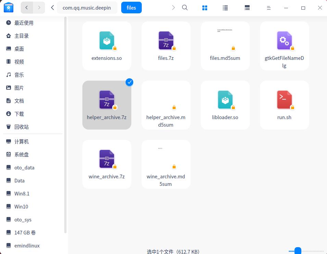The height and width of the screenshot is (254, 327).
Task: Select the com.qq.music.deepin breadcrumb
Action: tap(87, 8)
